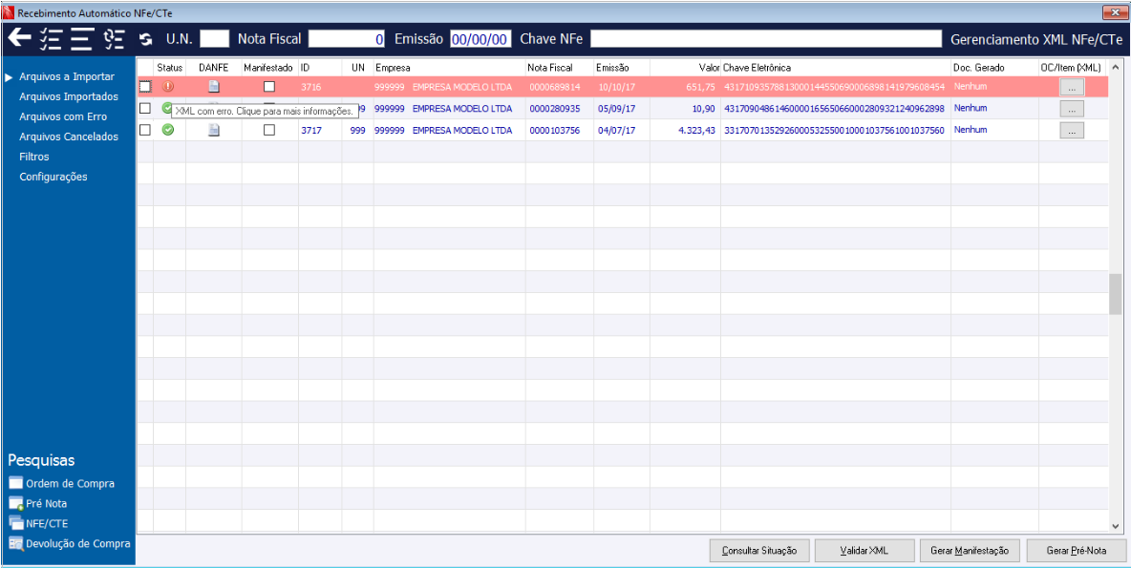The height and width of the screenshot is (568, 1131).
Task: Click Gerar Manifestação button
Action: pyautogui.click(x=971, y=551)
